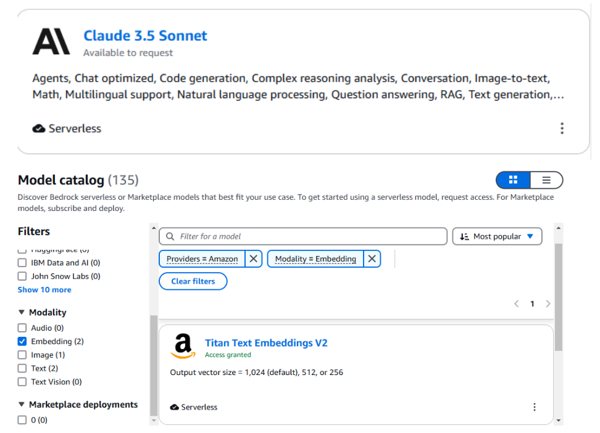
Task: Click the Anthropic logo on Claude card
Action: coord(51,42)
